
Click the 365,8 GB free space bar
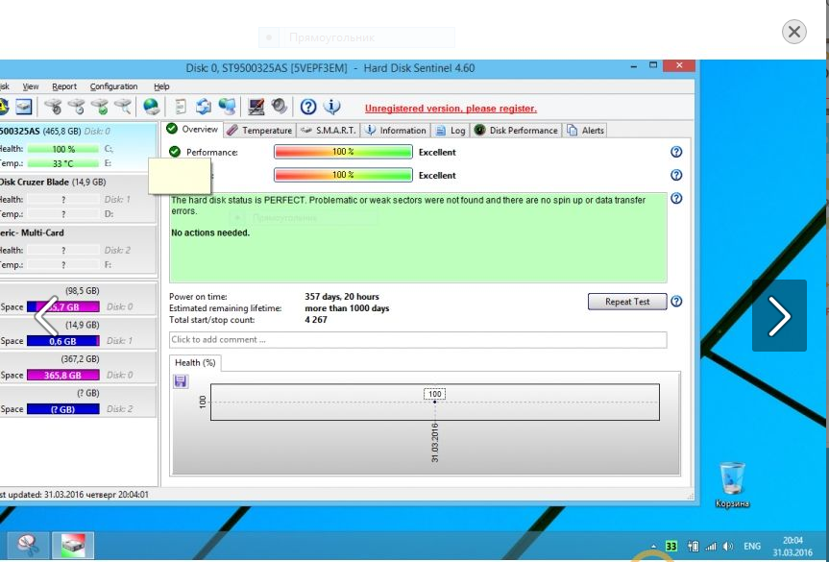click(x=62, y=375)
